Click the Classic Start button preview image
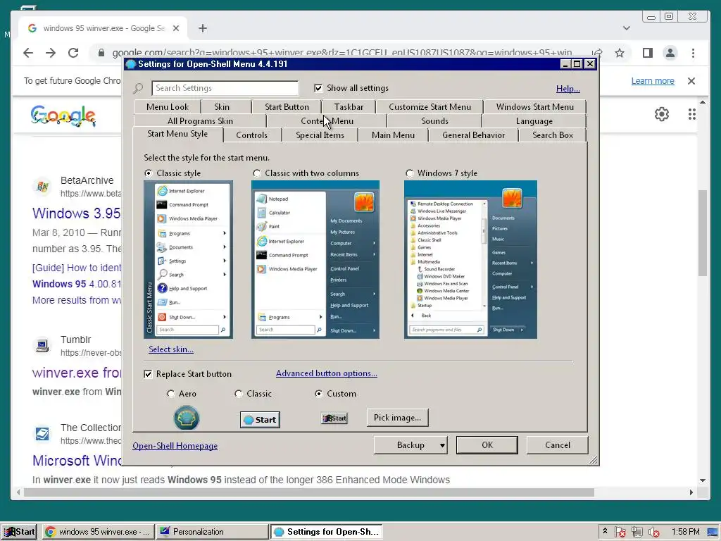The image size is (721, 541). (x=261, y=420)
